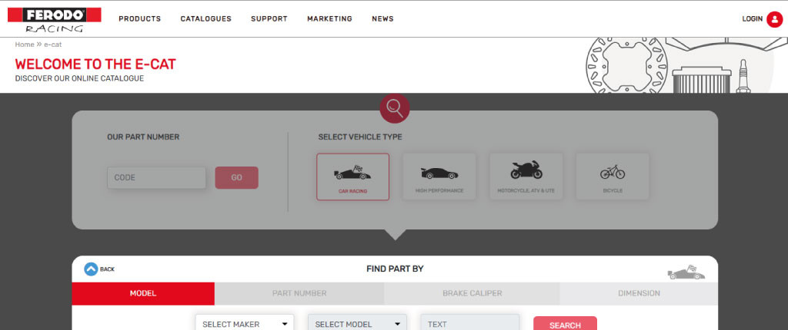Switch to the Model tab
Viewport: 788px width, 330px height.
click(143, 293)
